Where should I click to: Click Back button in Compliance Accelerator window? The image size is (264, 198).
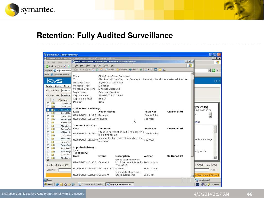[50, 67]
